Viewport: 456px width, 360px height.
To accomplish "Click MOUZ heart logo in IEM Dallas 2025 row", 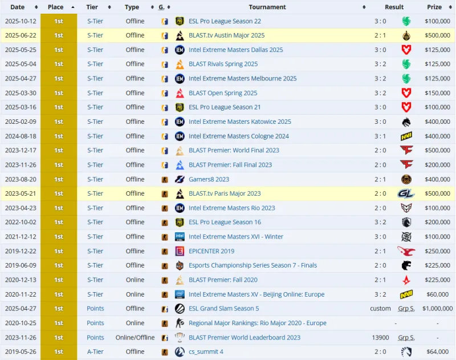I will pyautogui.click(x=406, y=50).
